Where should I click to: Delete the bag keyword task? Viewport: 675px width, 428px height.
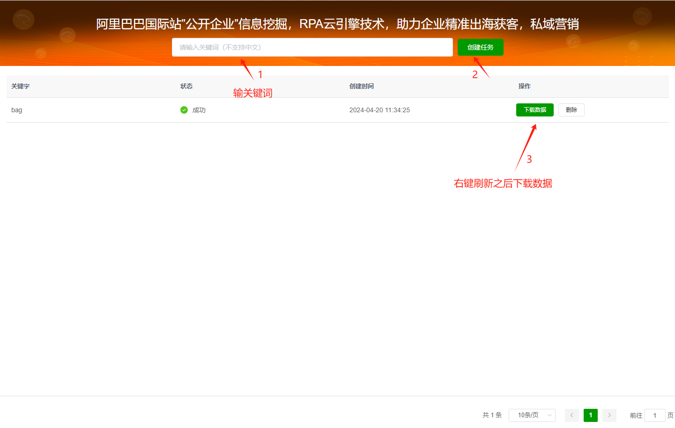[571, 110]
